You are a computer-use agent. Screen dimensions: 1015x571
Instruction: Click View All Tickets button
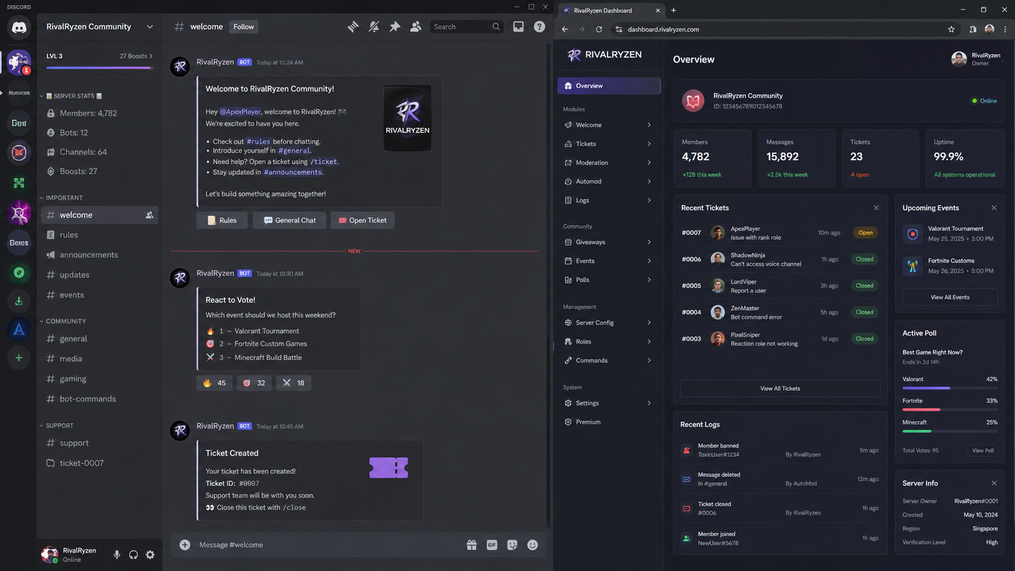(780, 388)
